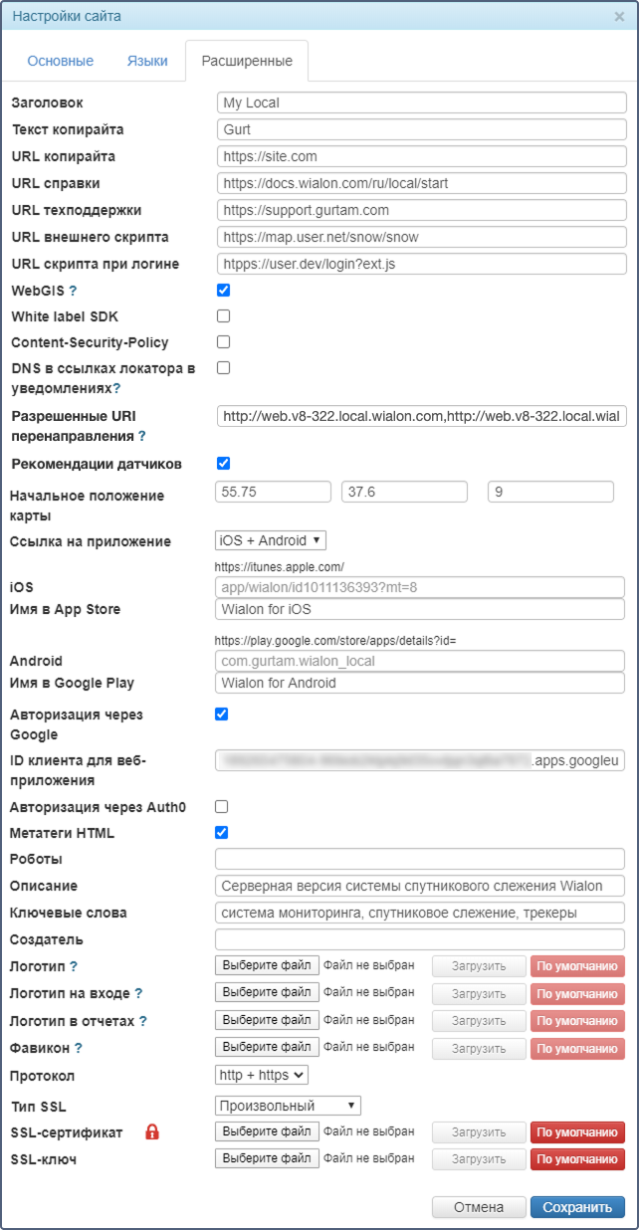639x1230 pixels.
Task: Switch to the Языки tab
Action: tap(147, 61)
